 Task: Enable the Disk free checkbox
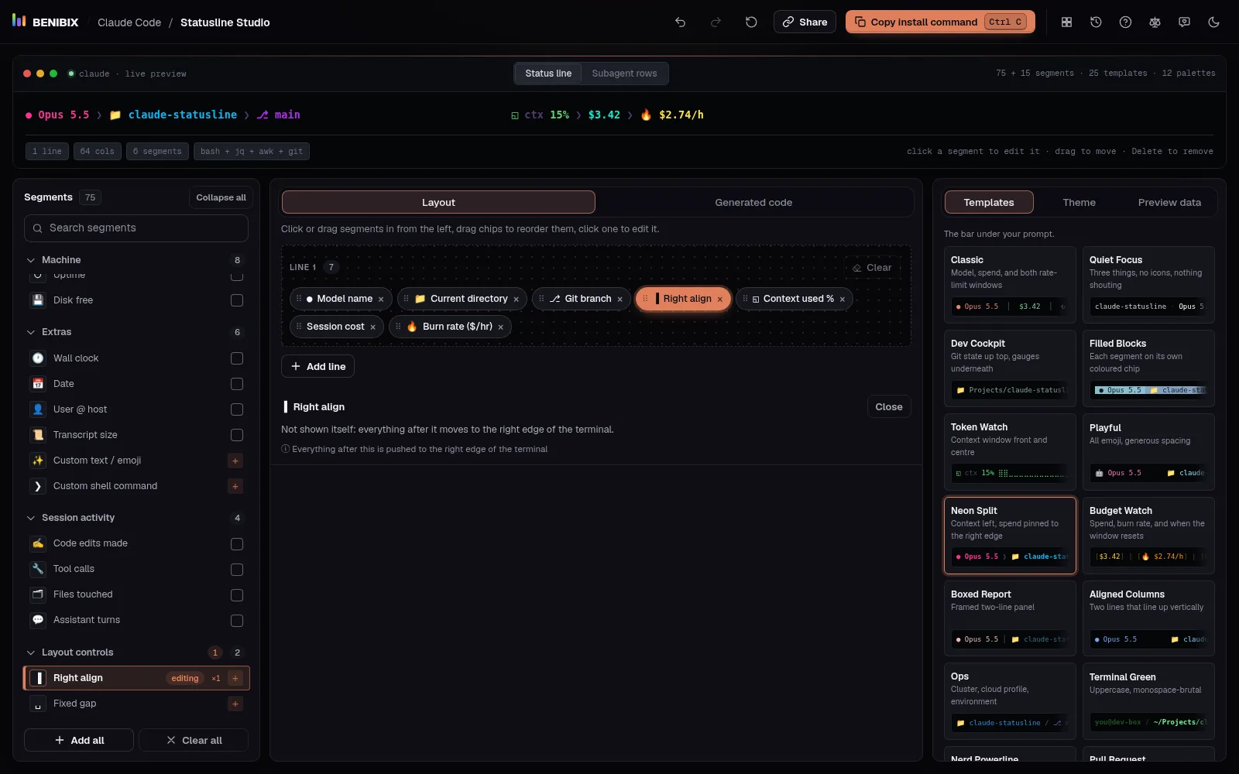pos(237,300)
